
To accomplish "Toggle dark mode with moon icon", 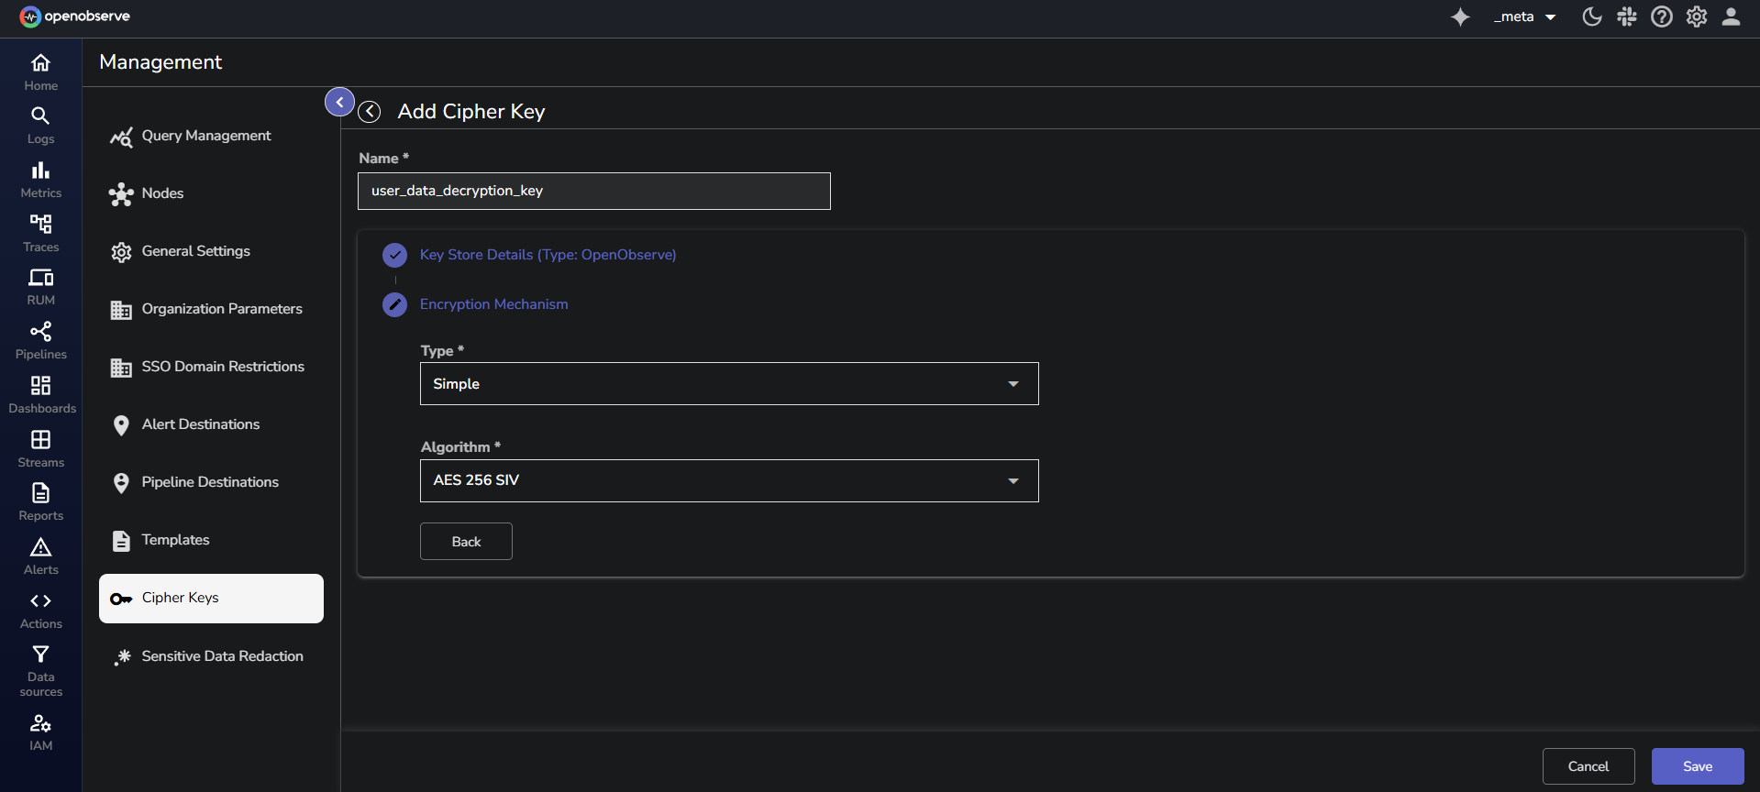I will coord(1592,16).
